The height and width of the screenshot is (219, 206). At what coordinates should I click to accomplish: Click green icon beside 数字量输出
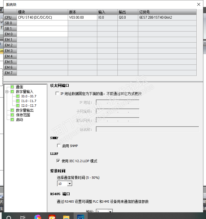(12, 110)
